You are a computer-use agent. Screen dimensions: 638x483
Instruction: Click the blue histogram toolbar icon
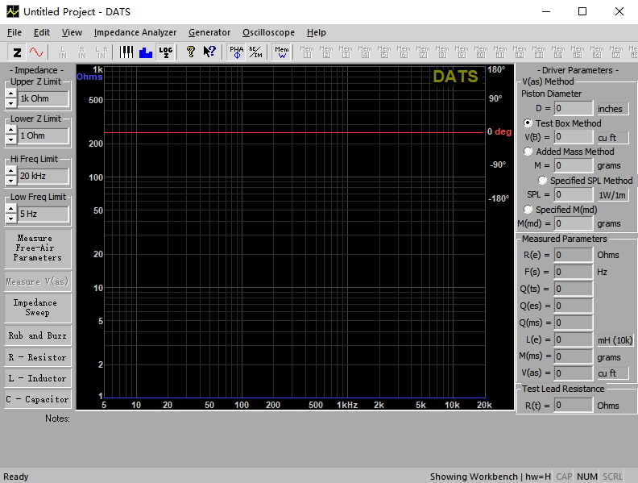146,52
